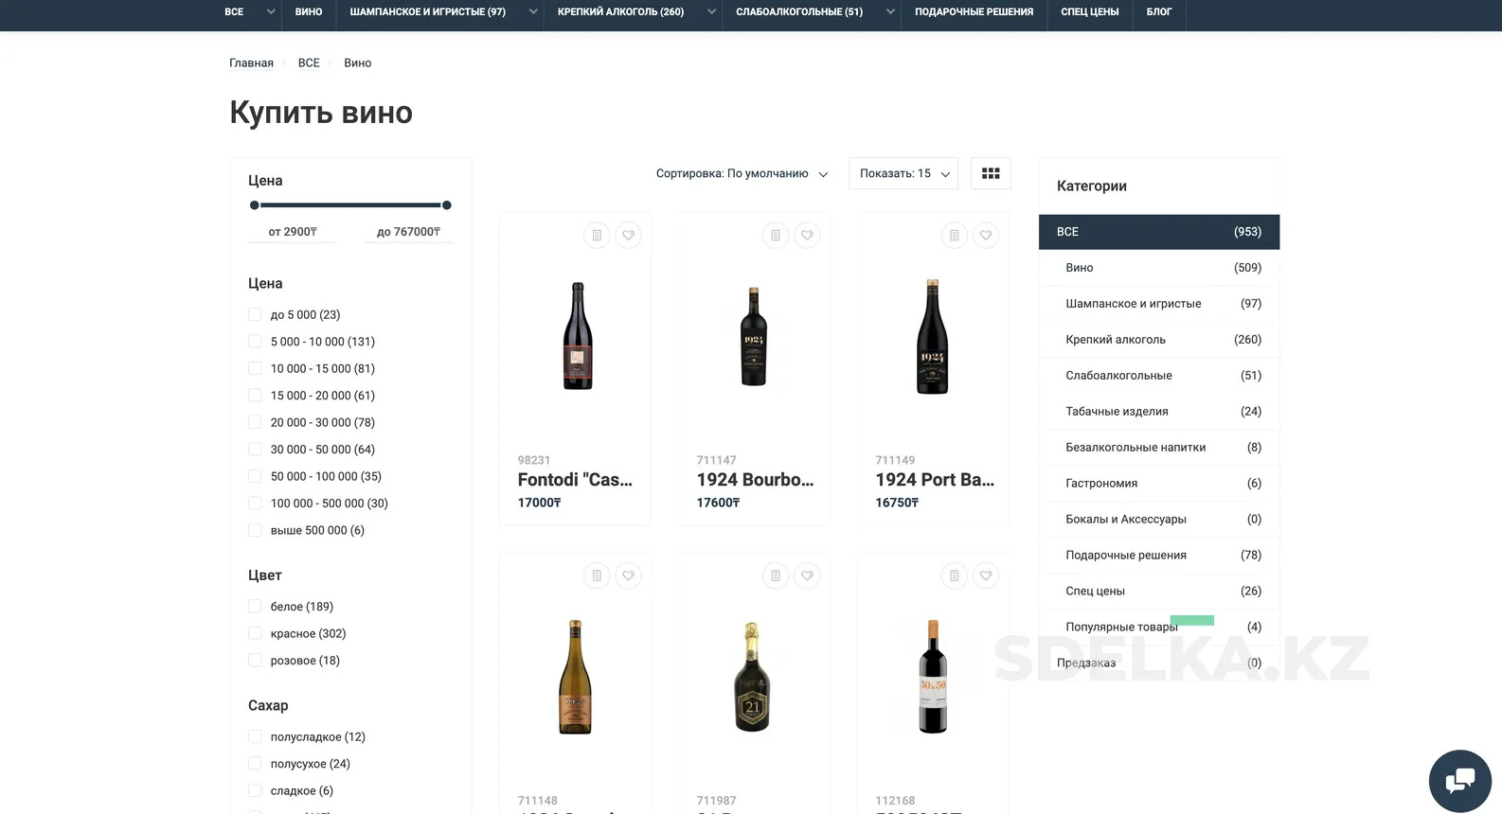
Task: Filter by полусладкое sugar level
Action: click(x=255, y=736)
